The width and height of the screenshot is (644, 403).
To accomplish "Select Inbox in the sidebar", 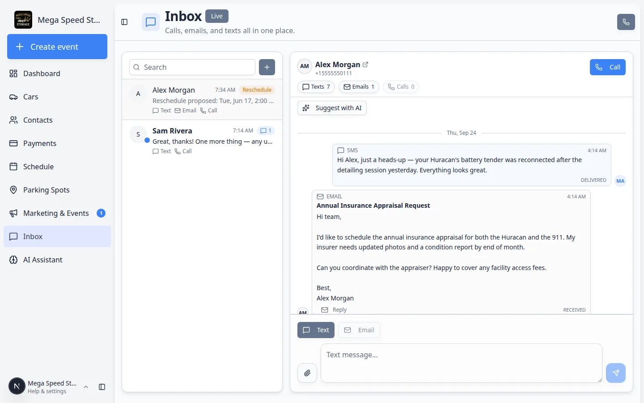I will click(57, 236).
